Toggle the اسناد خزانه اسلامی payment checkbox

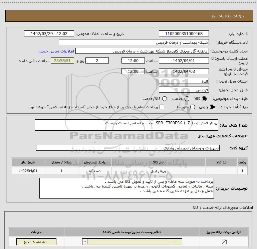click(162, 107)
